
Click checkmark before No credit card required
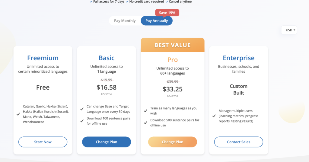(127, 2)
